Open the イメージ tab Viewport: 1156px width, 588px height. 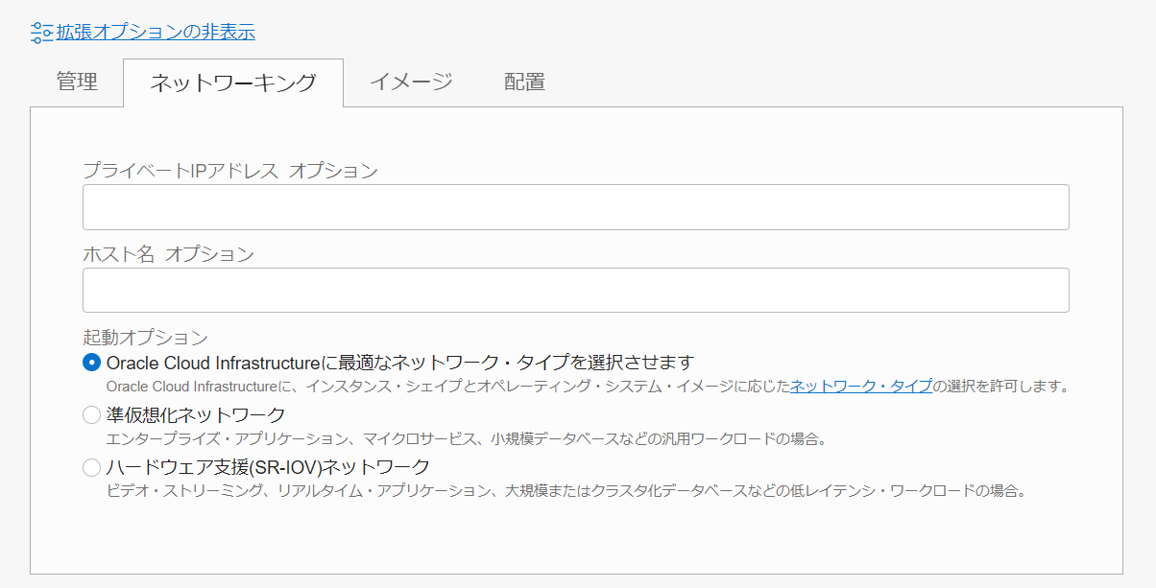pyautogui.click(x=411, y=82)
